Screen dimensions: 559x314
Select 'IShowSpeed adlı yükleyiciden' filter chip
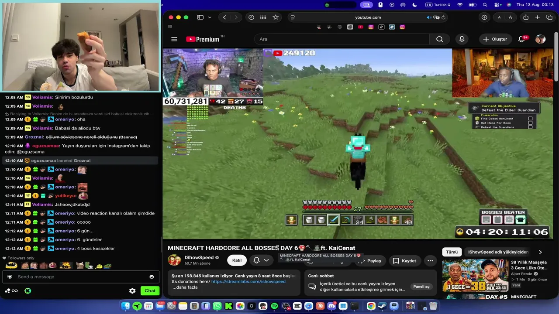pyautogui.click(x=498, y=252)
